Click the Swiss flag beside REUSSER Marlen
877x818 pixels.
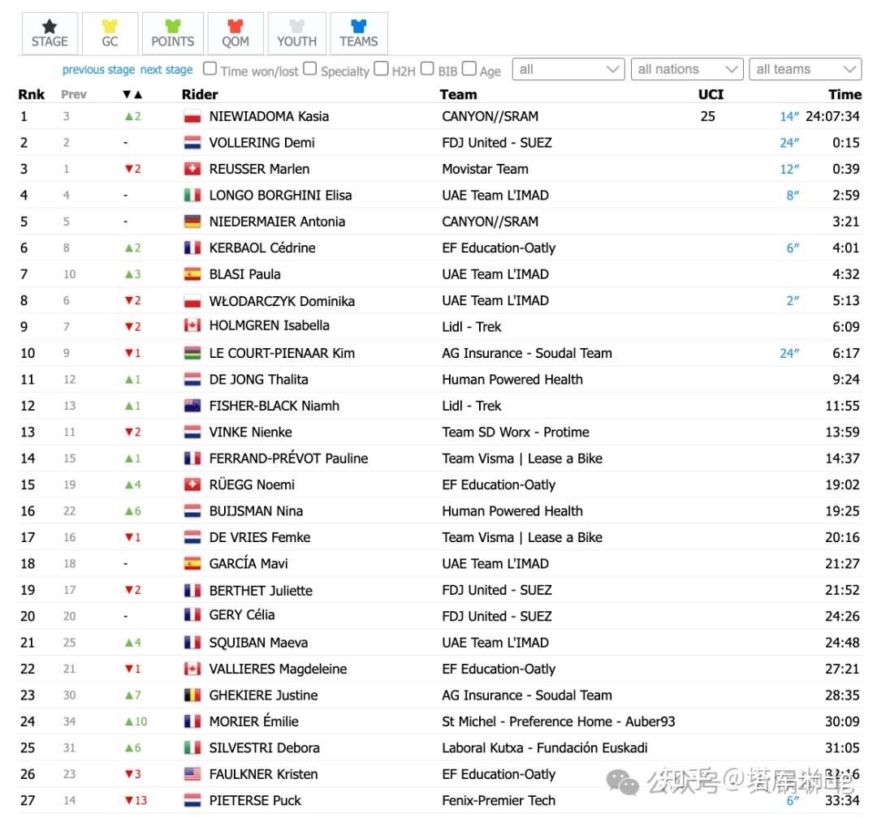click(x=192, y=170)
